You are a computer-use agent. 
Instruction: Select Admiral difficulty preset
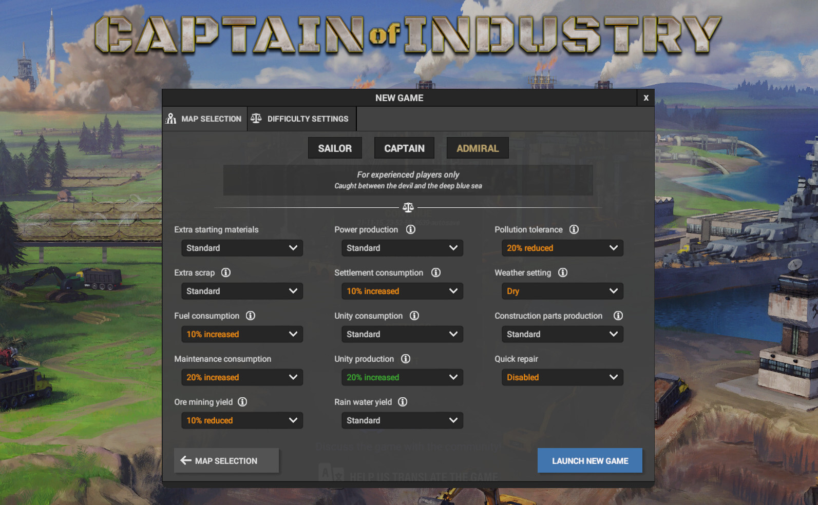478,148
